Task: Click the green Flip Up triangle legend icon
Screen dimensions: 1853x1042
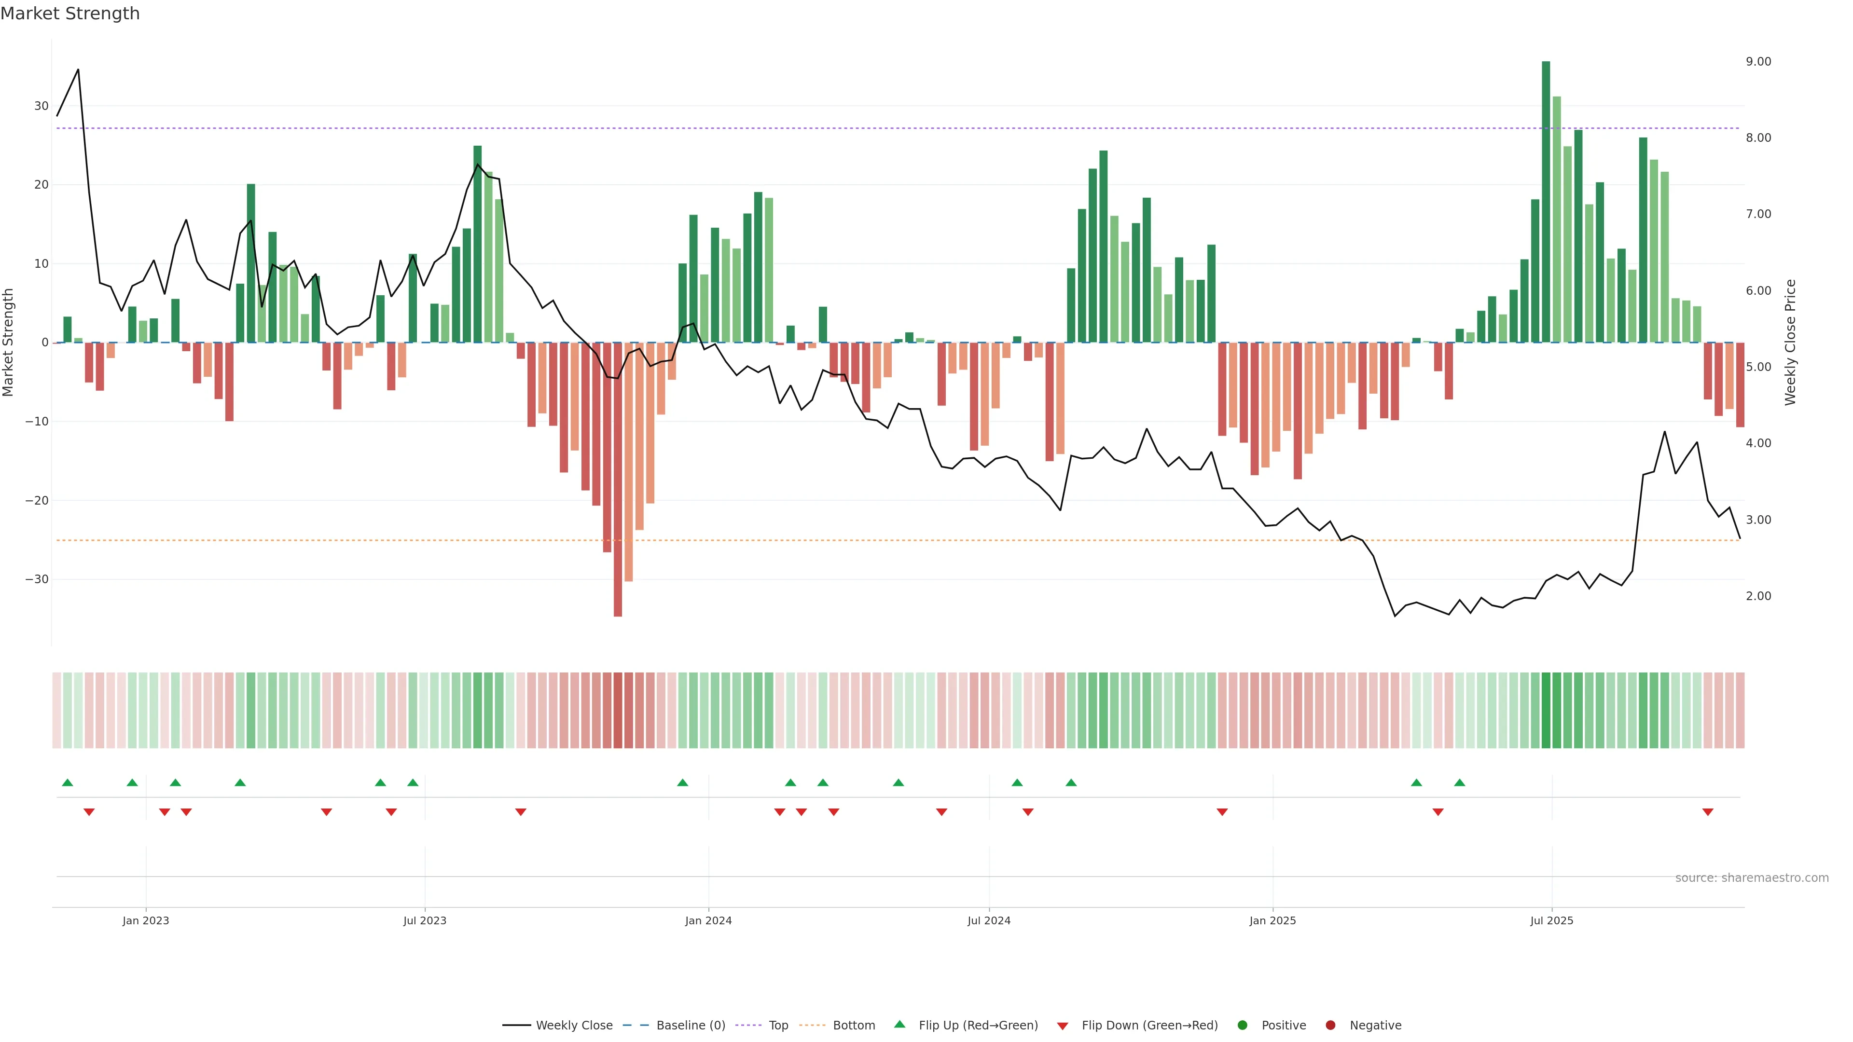Action: 899,1024
